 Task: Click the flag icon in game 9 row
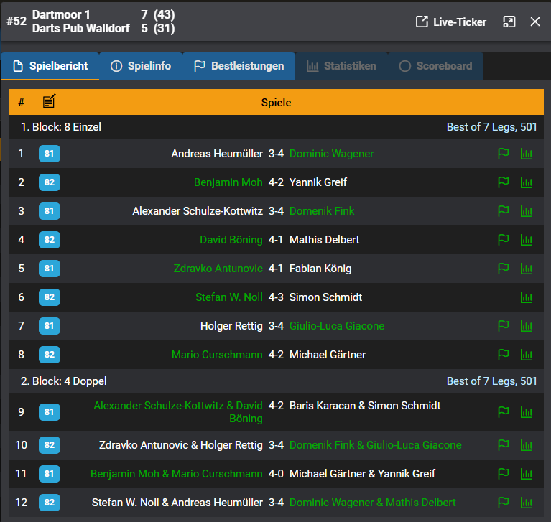503,412
